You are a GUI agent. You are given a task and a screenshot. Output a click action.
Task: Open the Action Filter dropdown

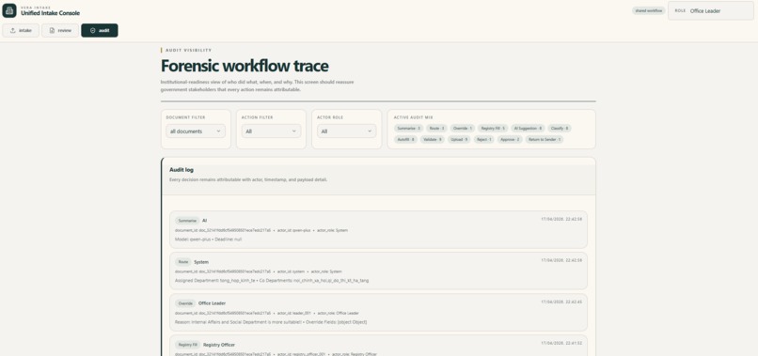click(x=271, y=131)
